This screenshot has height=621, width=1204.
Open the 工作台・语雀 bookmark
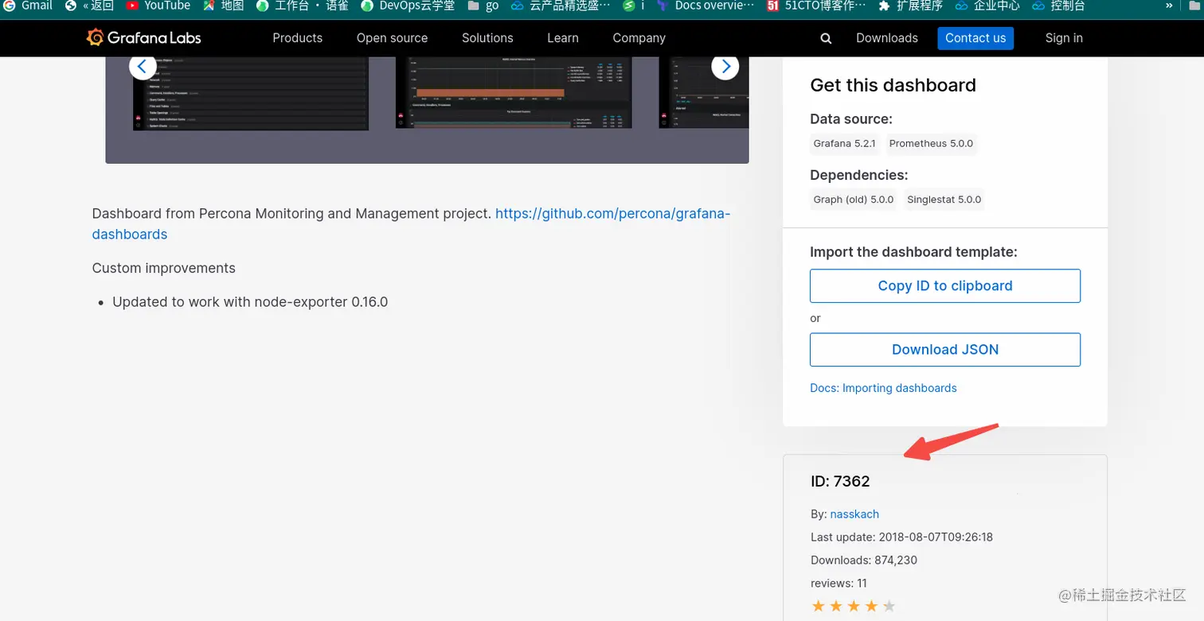point(303,6)
